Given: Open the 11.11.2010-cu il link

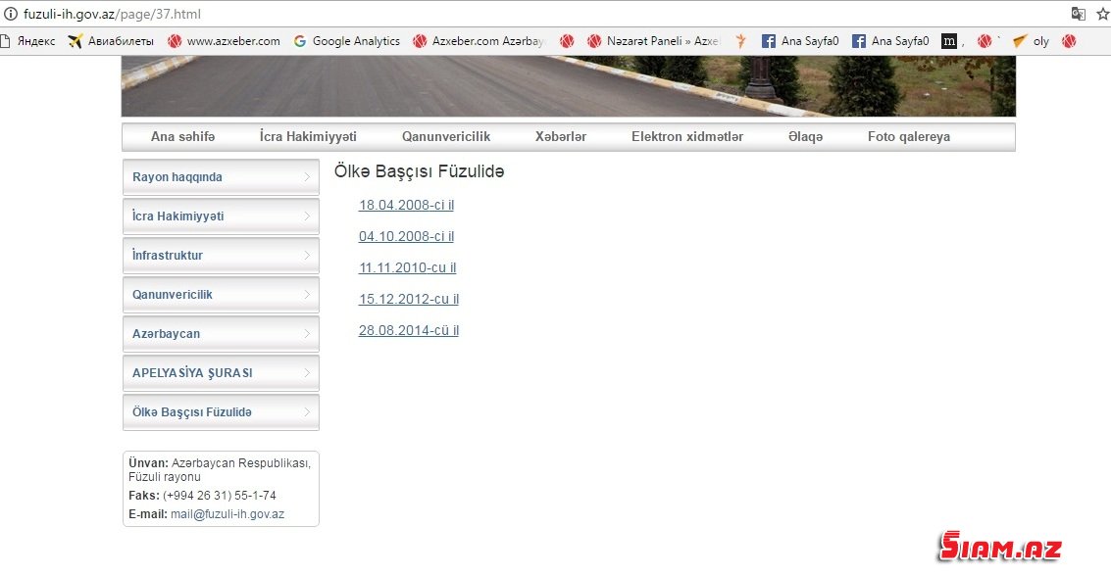Looking at the screenshot, I should (x=407, y=267).
